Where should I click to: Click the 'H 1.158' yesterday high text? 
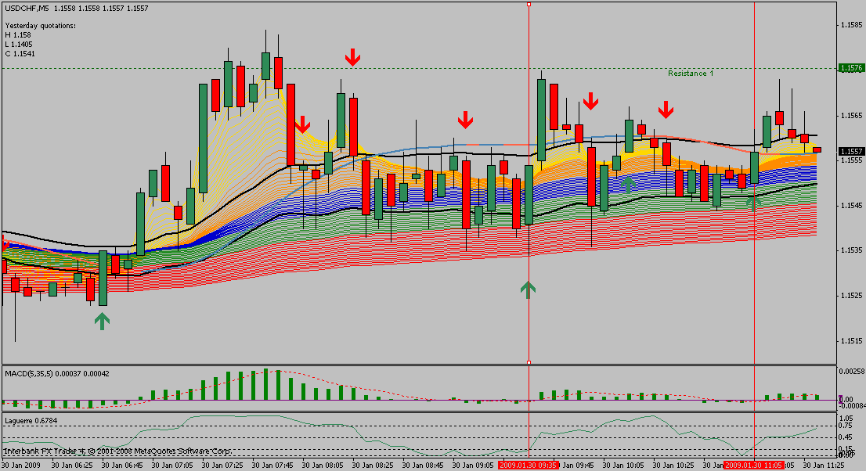pyautogui.click(x=18, y=34)
